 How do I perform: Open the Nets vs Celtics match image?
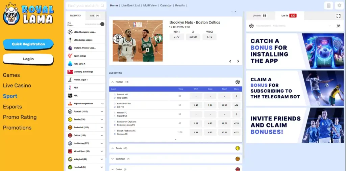[x=138, y=41]
